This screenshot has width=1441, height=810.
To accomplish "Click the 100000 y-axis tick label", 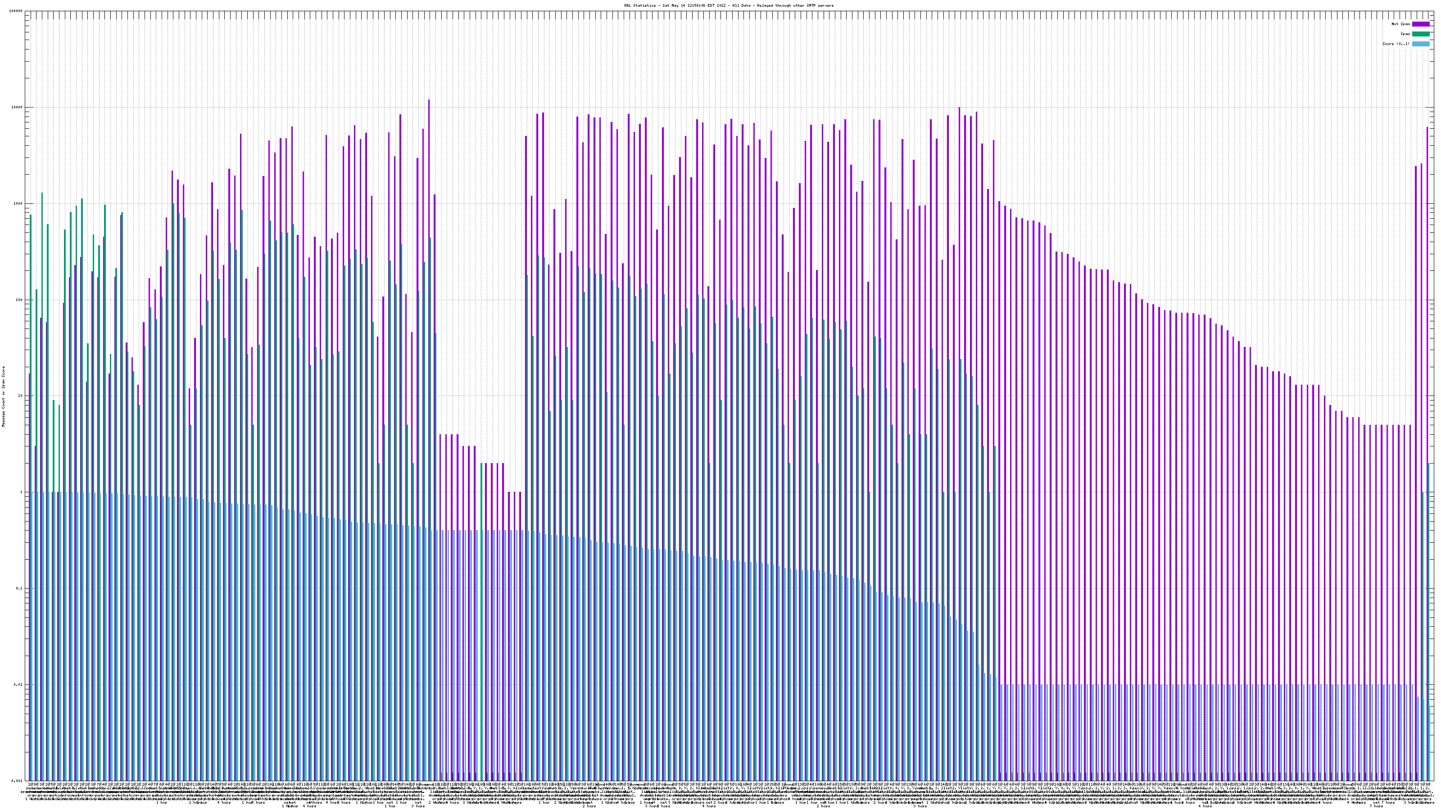I will (16, 11).
